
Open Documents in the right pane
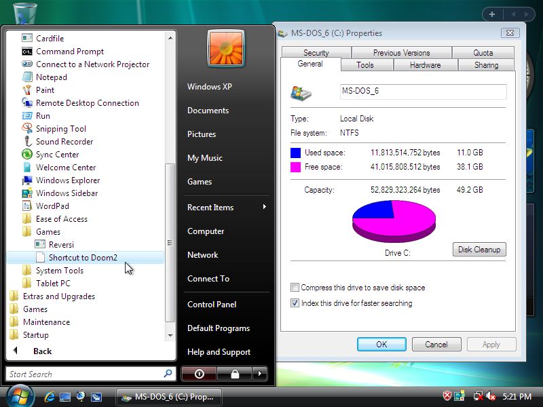tap(208, 111)
